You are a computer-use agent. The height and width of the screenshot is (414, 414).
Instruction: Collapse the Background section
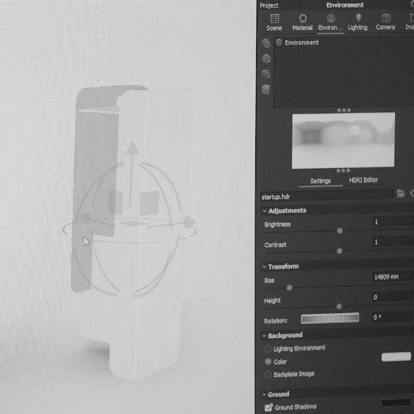point(263,336)
